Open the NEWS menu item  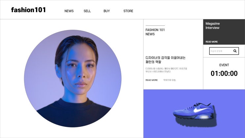tap(69, 11)
